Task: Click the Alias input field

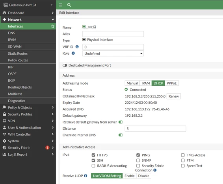Action: click(x=113, y=34)
